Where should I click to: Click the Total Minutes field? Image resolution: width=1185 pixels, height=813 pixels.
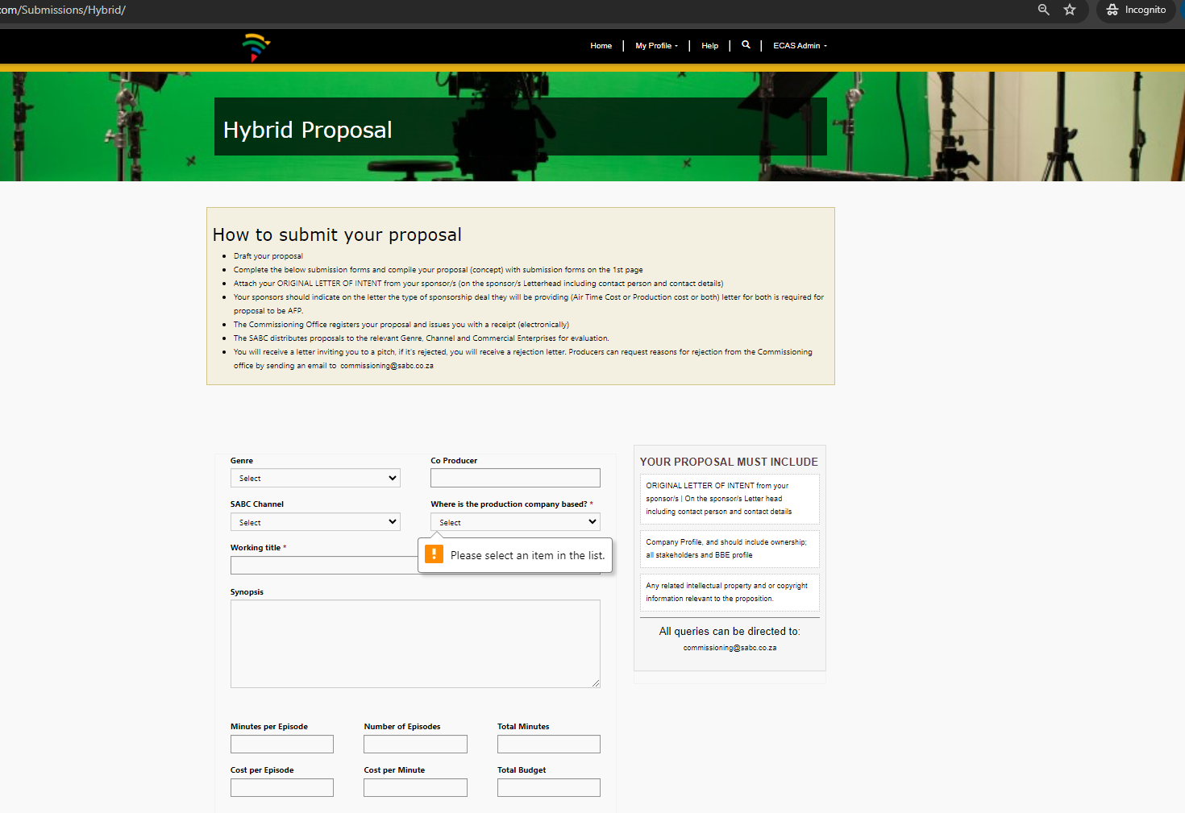(x=549, y=744)
